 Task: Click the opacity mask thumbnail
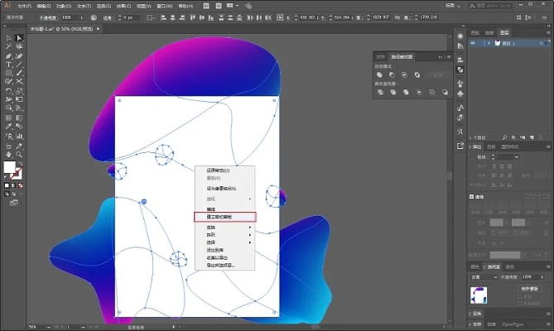pos(479,295)
